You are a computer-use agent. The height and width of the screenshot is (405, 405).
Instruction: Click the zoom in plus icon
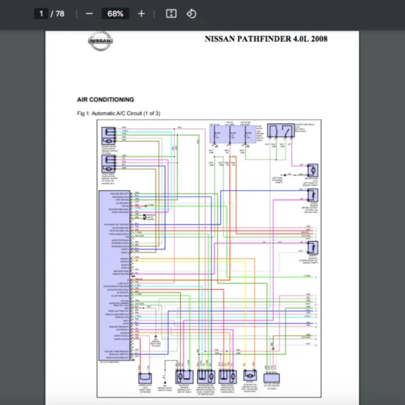(141, 13)
